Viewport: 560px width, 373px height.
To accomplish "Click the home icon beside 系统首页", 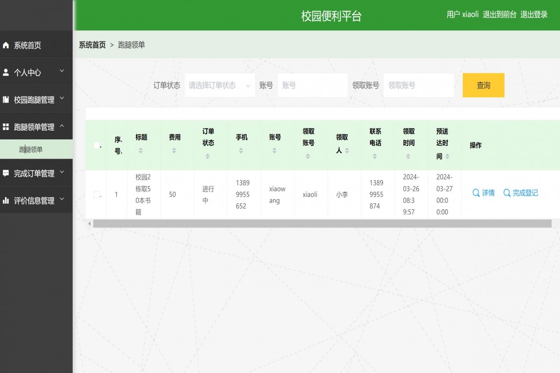I will click(x=5, y=45).
